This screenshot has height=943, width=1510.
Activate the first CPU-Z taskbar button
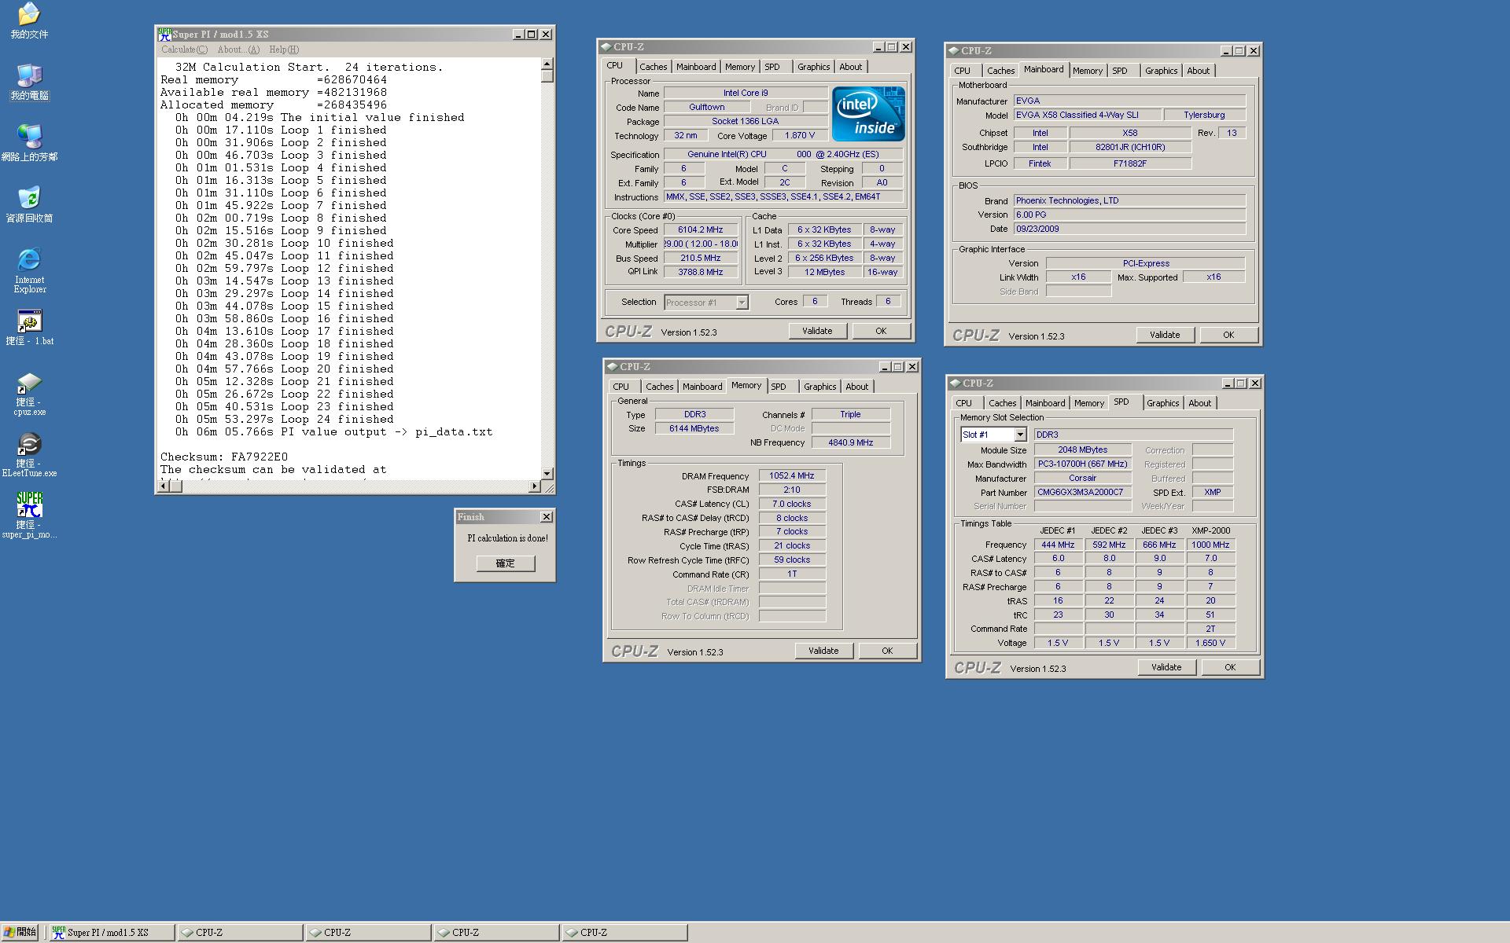[240, 933]
